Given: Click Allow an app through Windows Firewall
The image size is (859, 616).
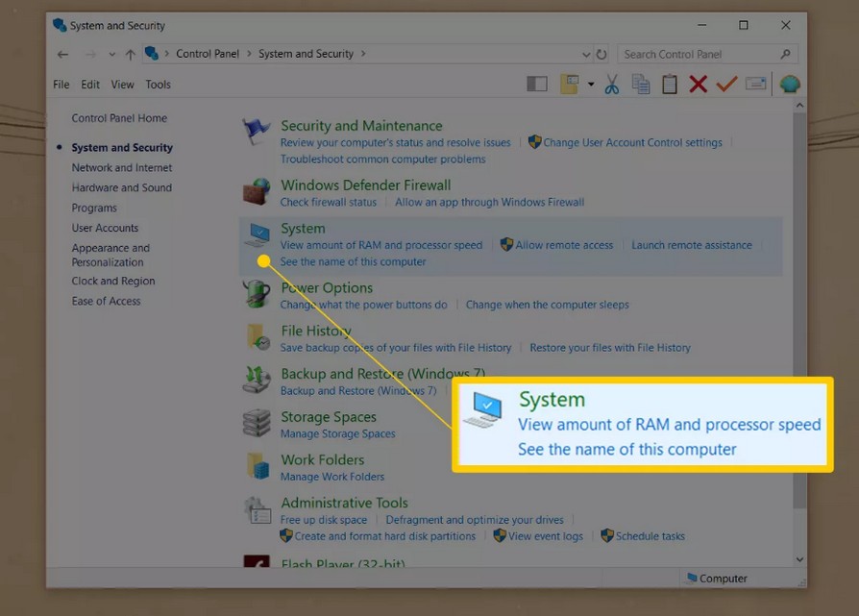Looking at the screenshot, I should click(x=489, y=202).
